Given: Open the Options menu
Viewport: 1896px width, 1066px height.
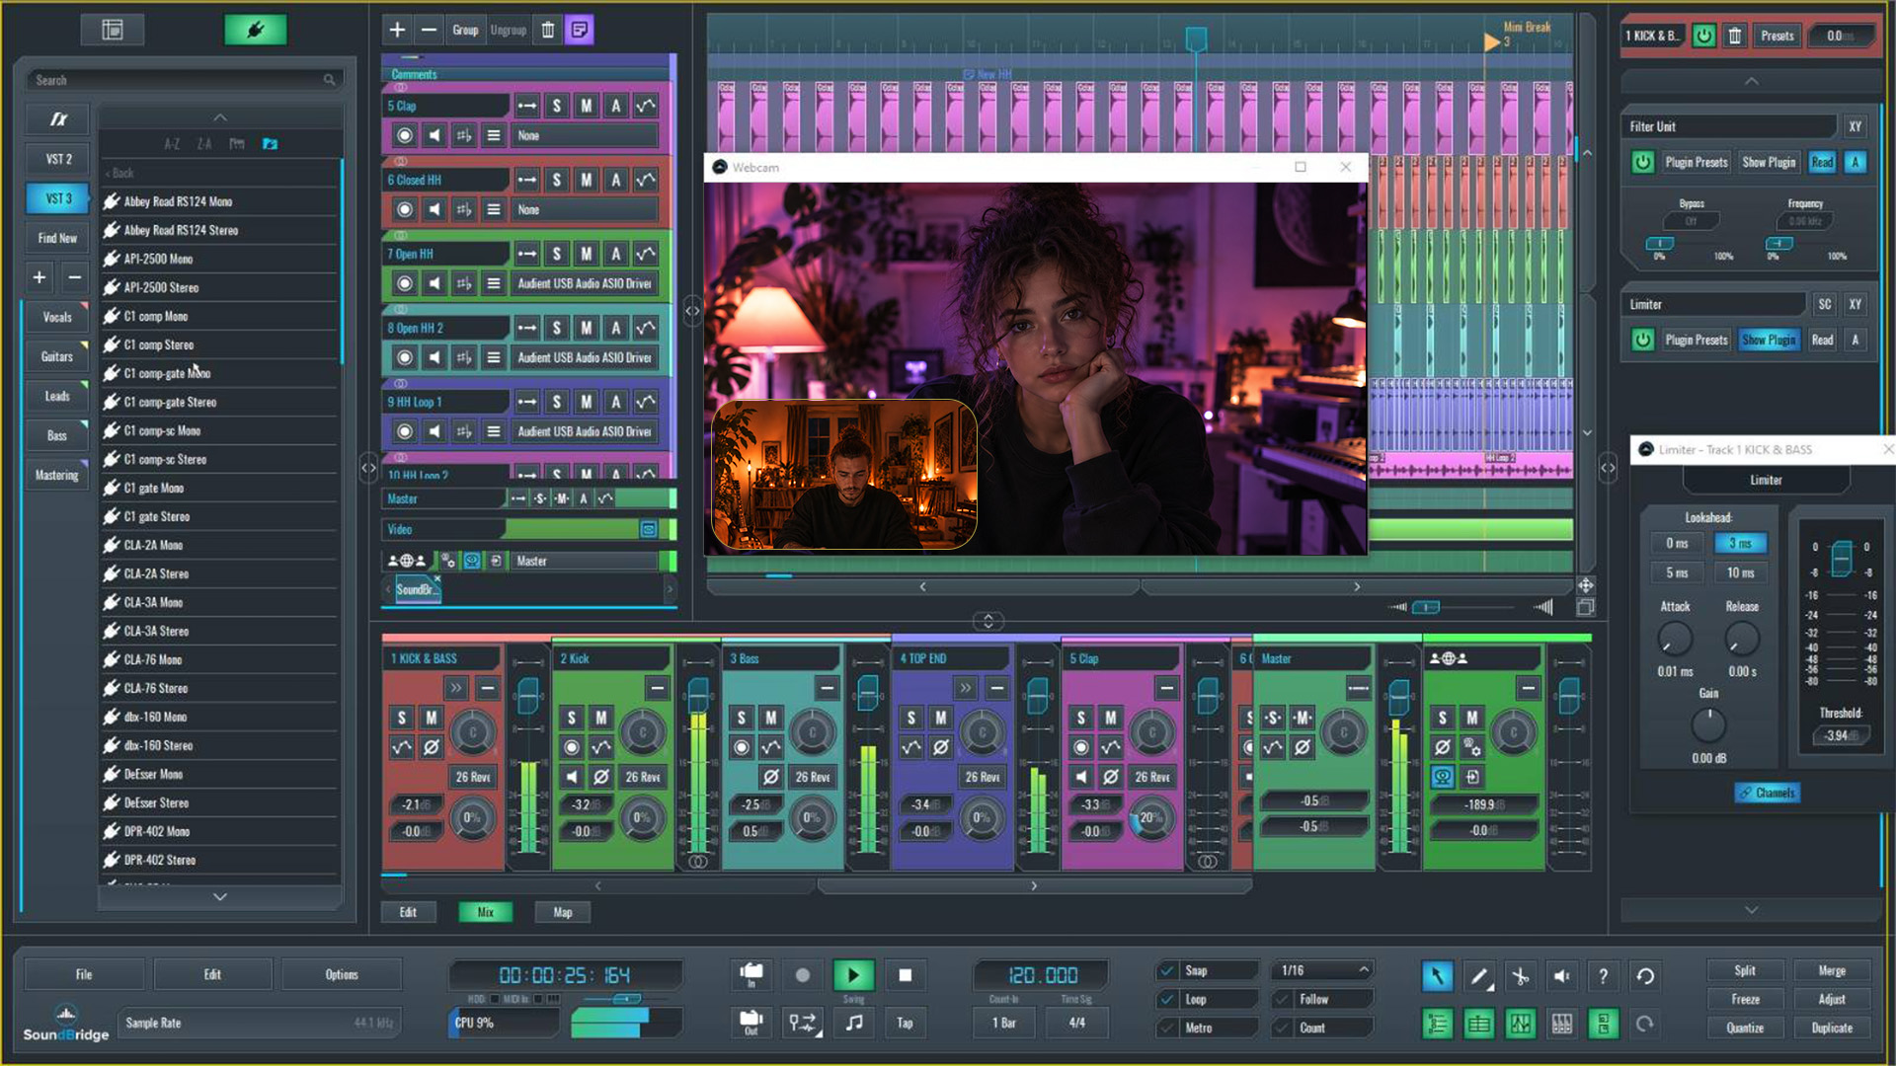Looking at the screenshot, I should pos(342,974).
